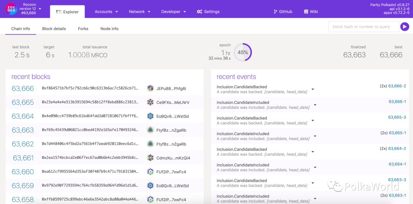
Task: Open the Network menu
Action: (x=139, y=11)
